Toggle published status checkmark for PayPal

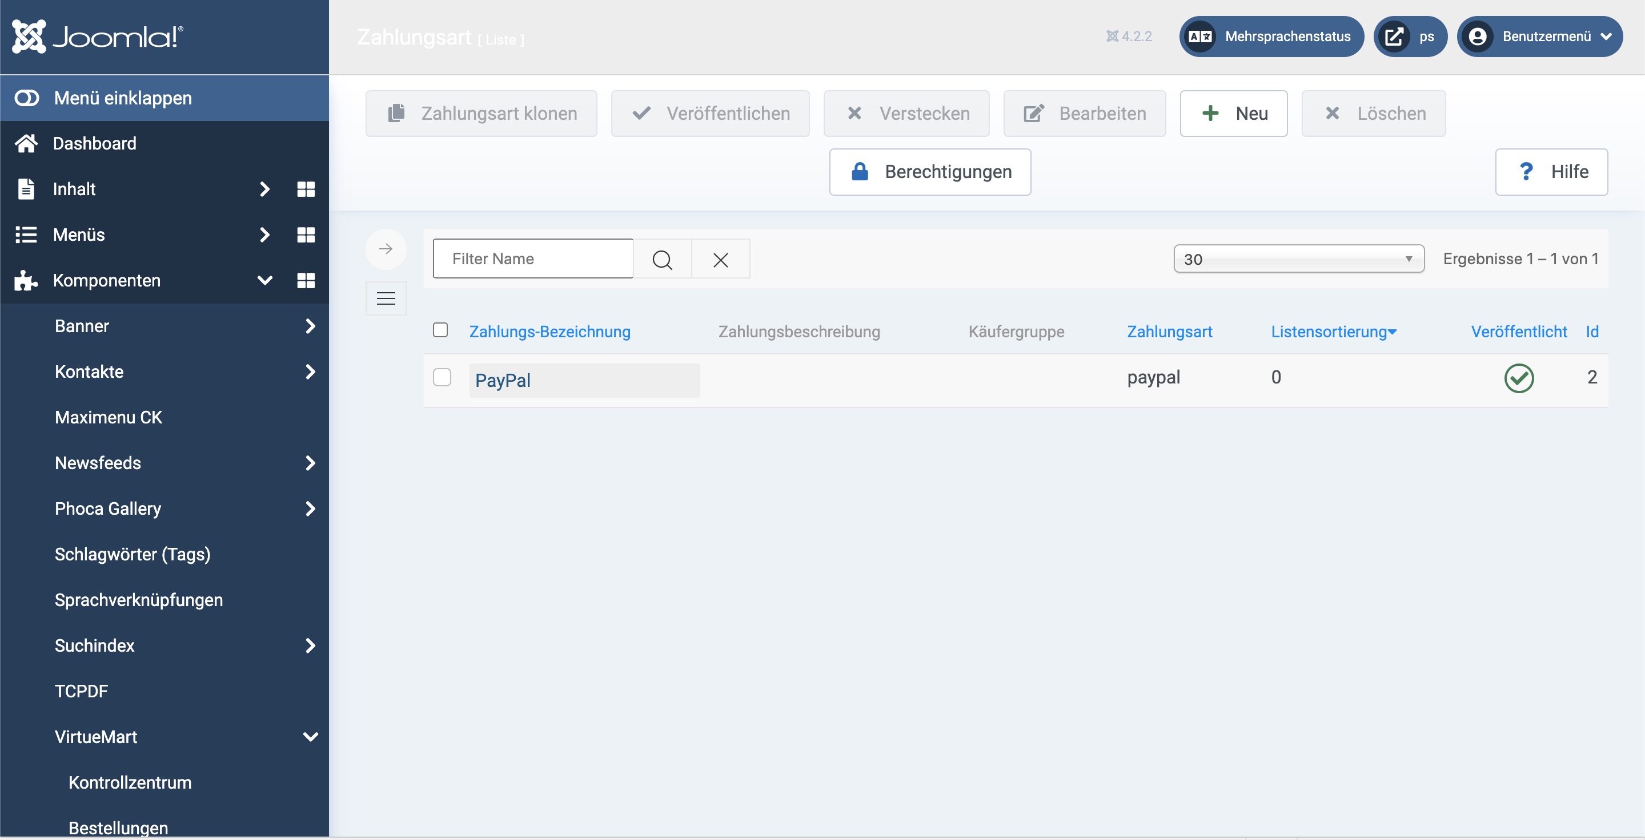point(1519,378)
